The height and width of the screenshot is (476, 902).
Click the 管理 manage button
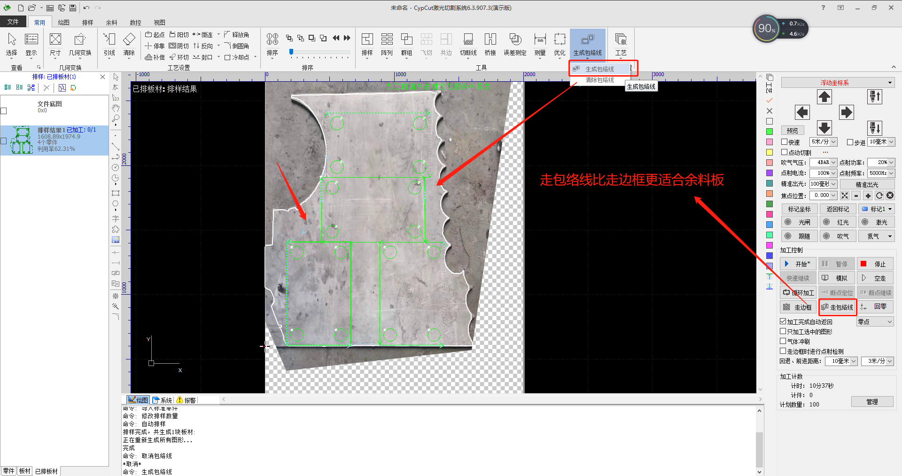872,402
